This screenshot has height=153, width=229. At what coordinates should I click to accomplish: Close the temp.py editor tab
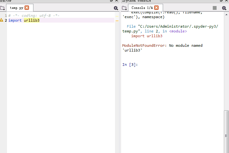pos(27,8)
